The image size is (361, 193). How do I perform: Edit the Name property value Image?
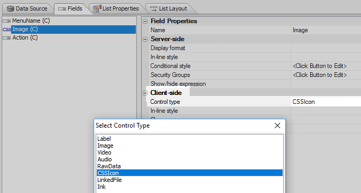(x=326, y=30)
